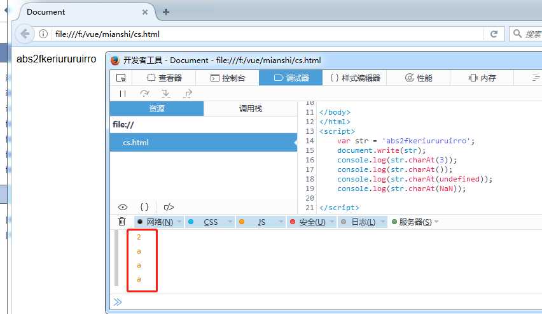The height and width of the screenshot is (314, 542).
Task: Open the Logging (日志) filter dropdown arrow
Action: pyautogui.click(x=383, y=222)
